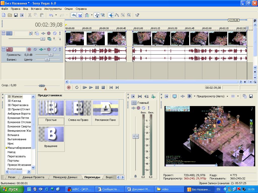Image resolution: width=258 pixels, height=193 pixels.
Task: Open the preview overlays grid dropdown arrow
Action: tap(238, 96)
